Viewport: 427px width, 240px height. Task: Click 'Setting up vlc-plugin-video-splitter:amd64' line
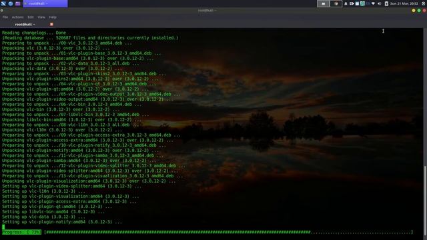pyautogui.click(x=72, y=186)
